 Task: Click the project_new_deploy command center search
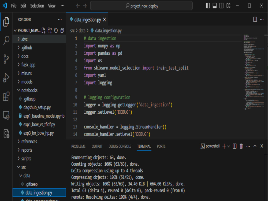141,6
